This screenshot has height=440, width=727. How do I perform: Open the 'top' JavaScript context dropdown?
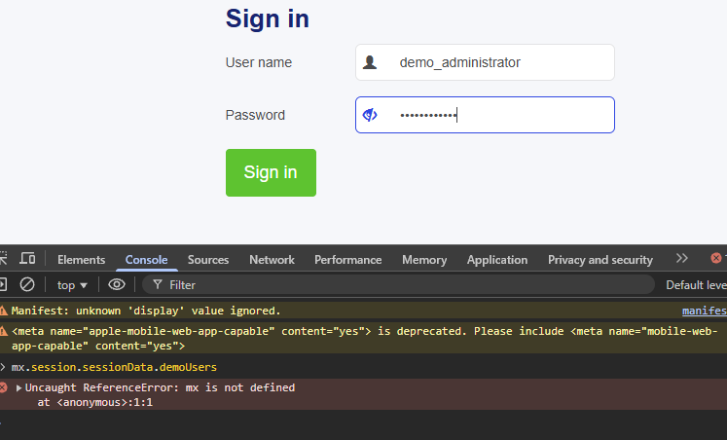pyautogui.click(x=72, y=285)
